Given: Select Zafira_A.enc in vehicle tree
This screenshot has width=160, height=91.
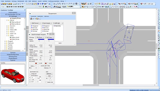Looking at the screenshot, I should tap(15, 39).
